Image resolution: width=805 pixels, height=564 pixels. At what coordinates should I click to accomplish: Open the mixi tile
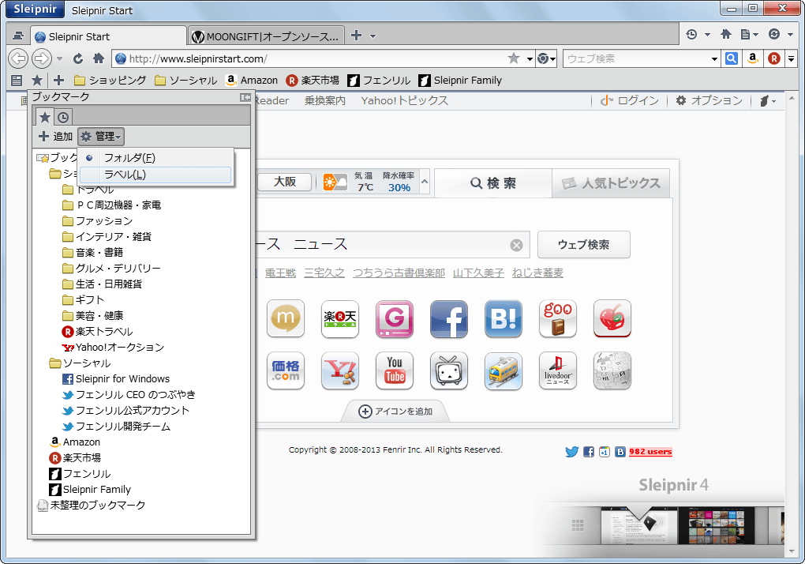tap(286, 319)
